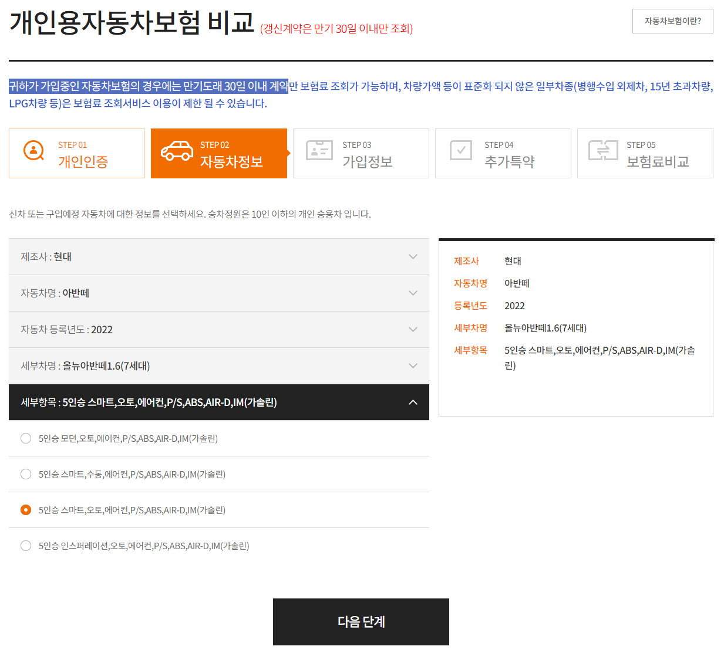Screen dimensions: 724x653
Task: Click 올뉴아반떼1.6(7세대) value in summary panel
Action: (x=545, y=328)
